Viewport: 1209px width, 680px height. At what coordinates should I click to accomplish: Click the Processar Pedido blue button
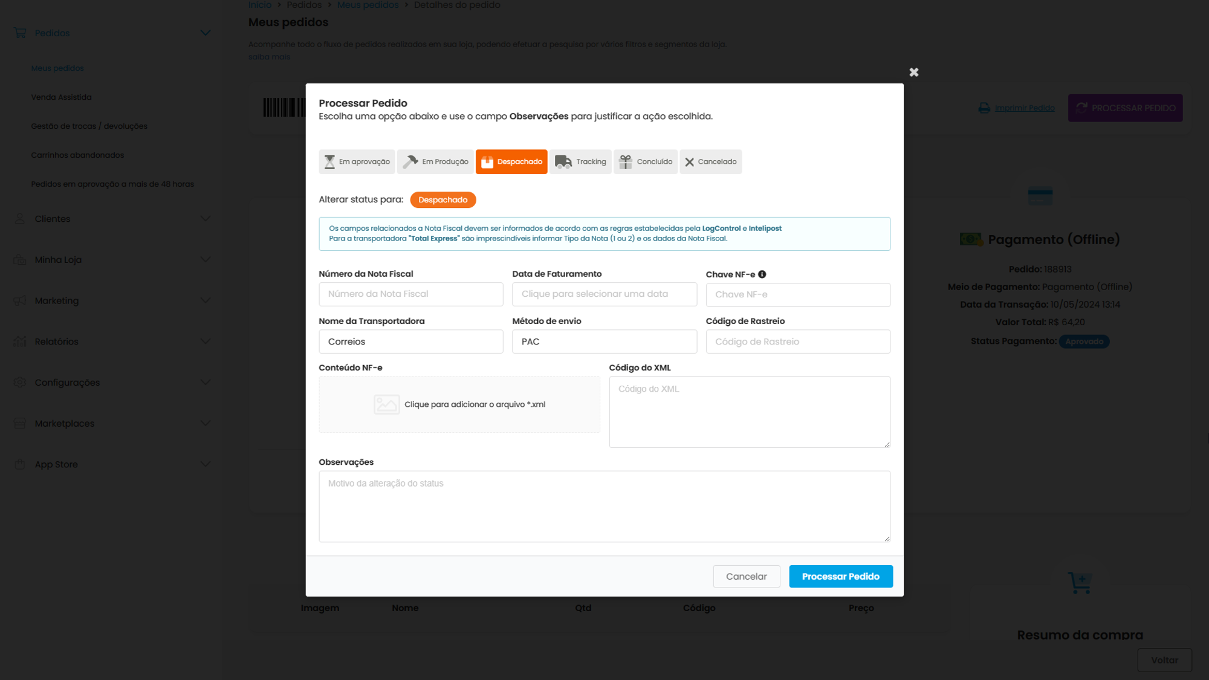841,577
